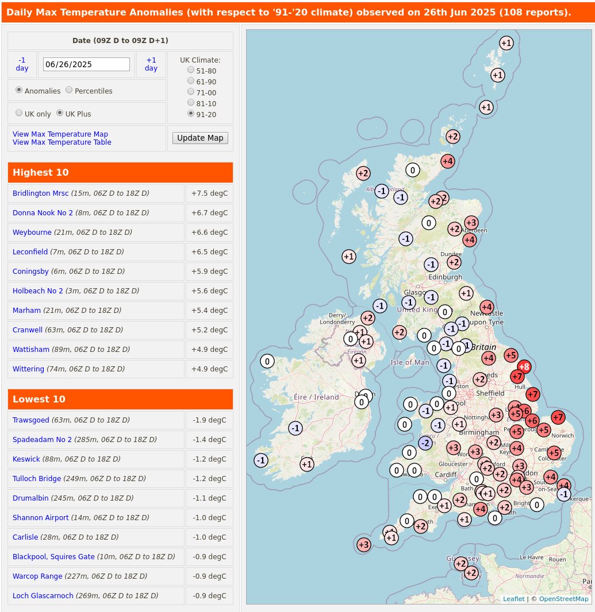Click the +5 marker near Colchester
The image size is (595, 612).
pos(554,453)
